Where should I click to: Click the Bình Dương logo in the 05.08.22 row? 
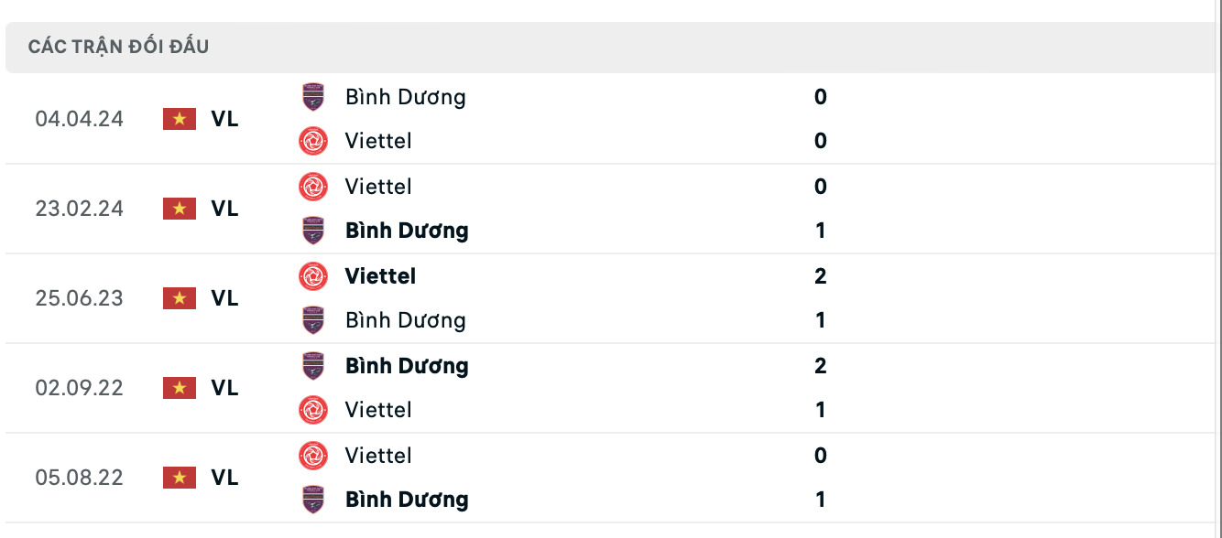click(313, 500)
